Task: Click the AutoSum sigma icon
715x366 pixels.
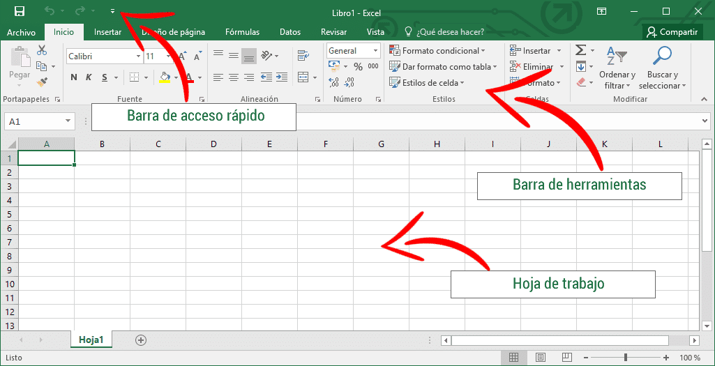Action: [x=580, y=50]
